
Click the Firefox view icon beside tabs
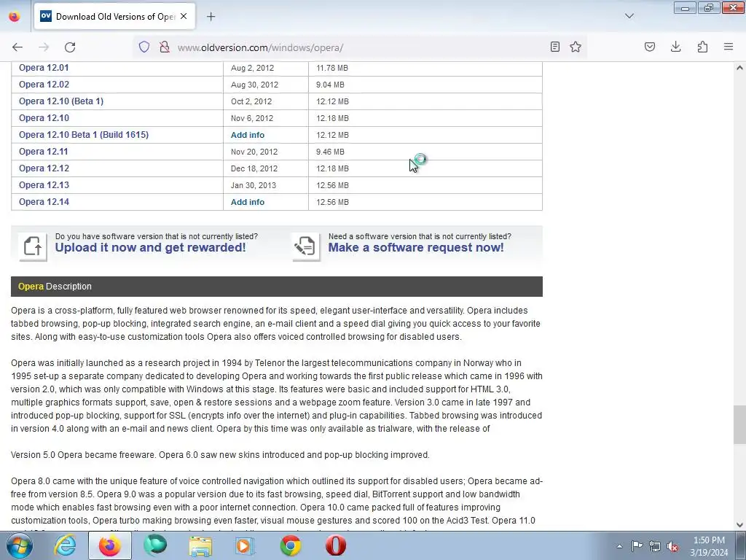(x=15, y=17)
